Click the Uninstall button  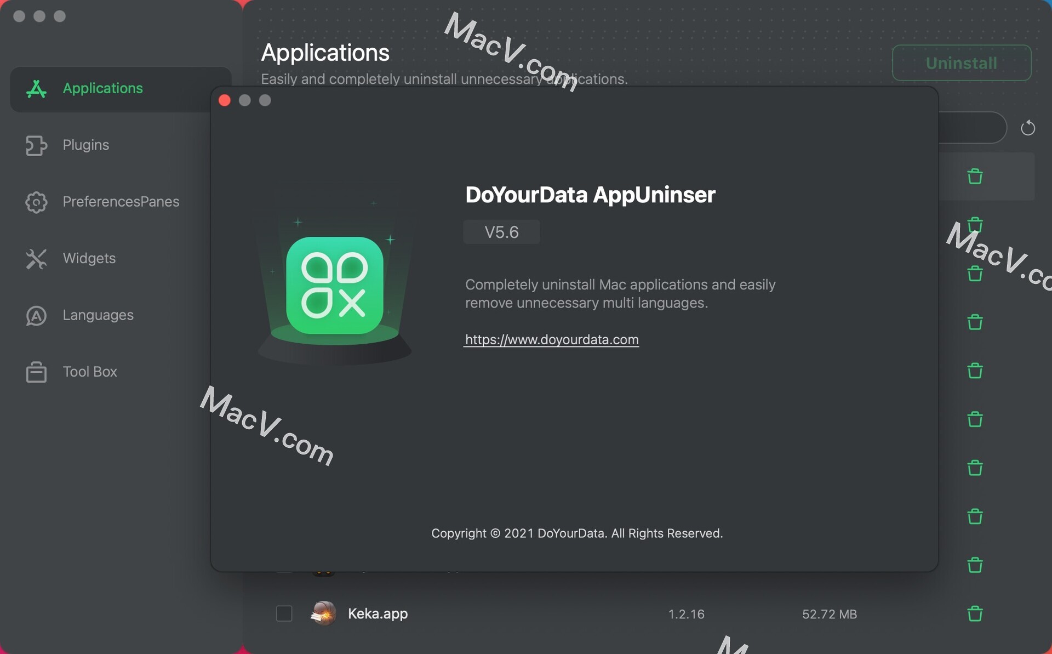click(x=962, y=63)
